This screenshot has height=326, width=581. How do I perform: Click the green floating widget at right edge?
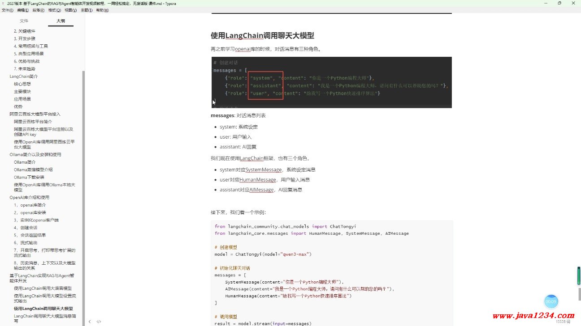[x=579, y=275]
